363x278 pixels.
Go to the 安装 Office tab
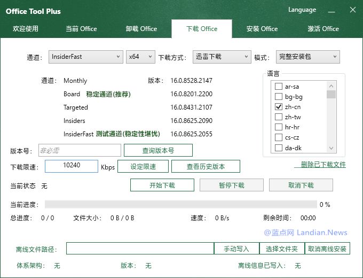[x=262, y=29]
